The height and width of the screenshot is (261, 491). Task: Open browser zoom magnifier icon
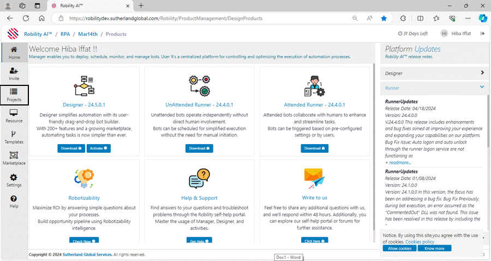coord(355,18)
